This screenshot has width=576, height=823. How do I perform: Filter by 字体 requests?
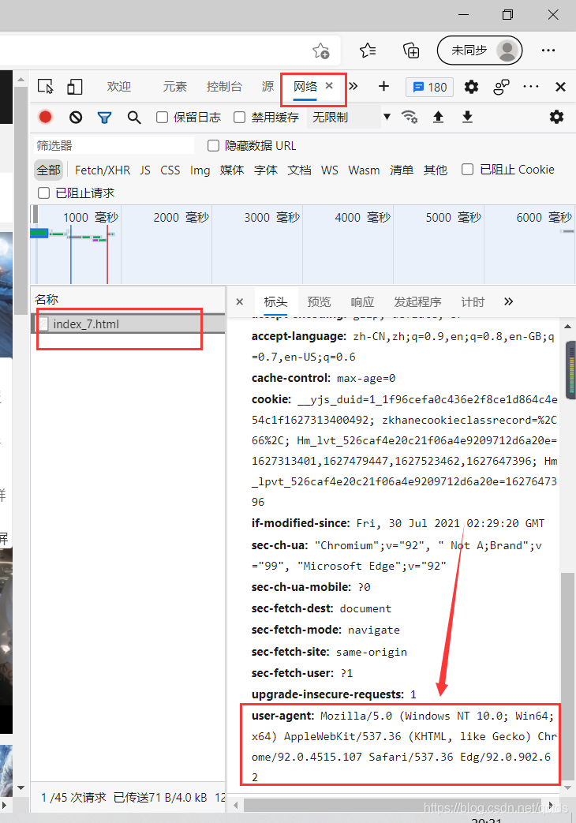pos(266,170)
